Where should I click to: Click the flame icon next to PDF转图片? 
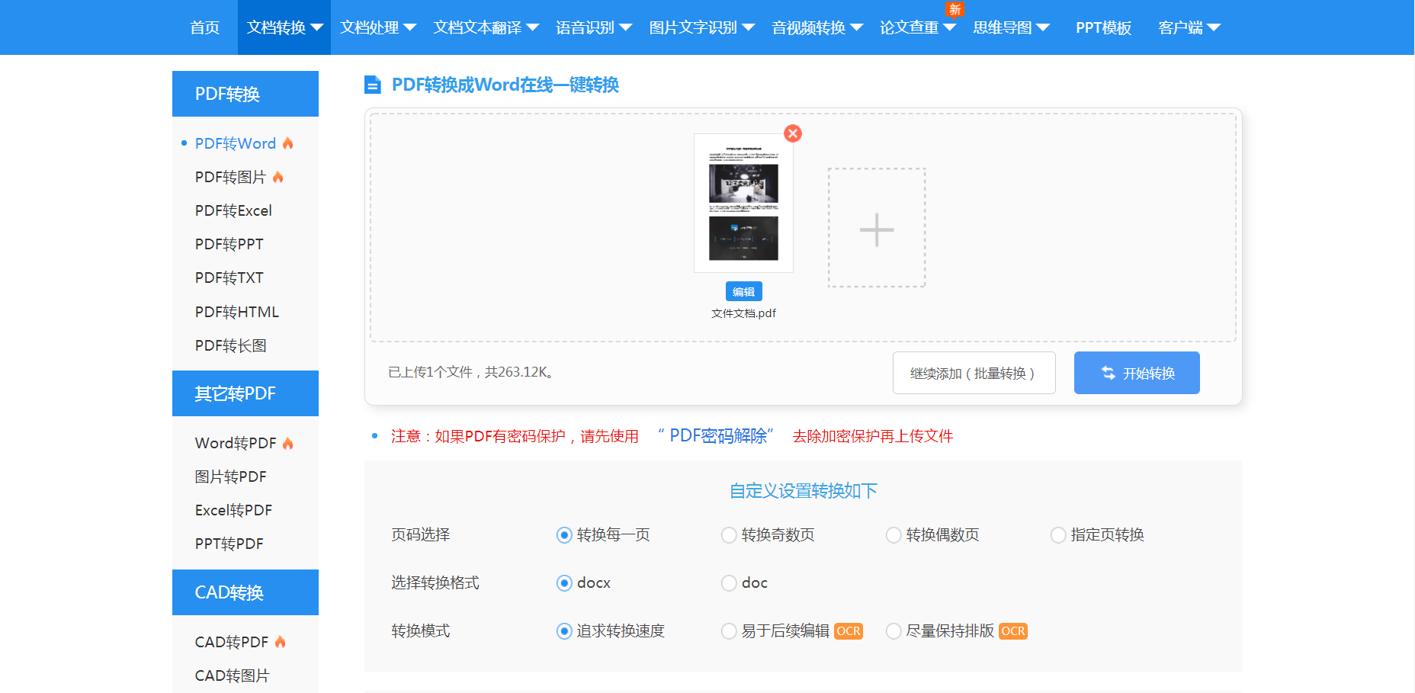(278, 177)
